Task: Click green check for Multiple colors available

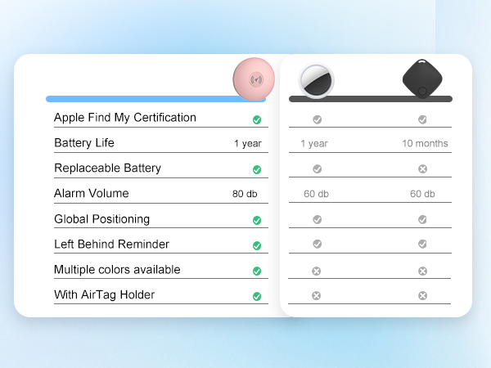Action: (257, 271)
